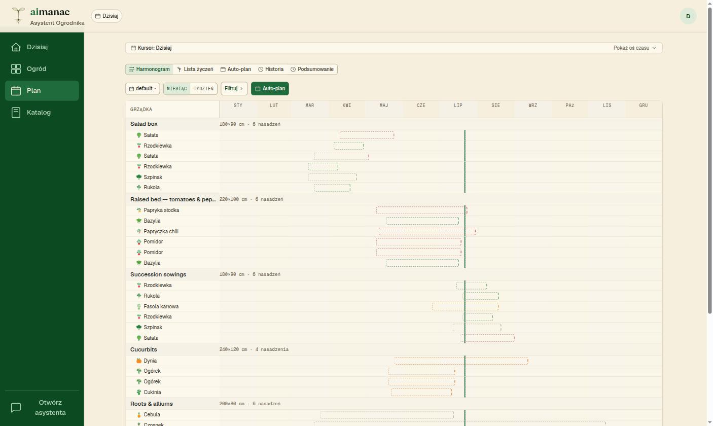
Task: Switch to the Lista życzeń tab
Action: 195,69
